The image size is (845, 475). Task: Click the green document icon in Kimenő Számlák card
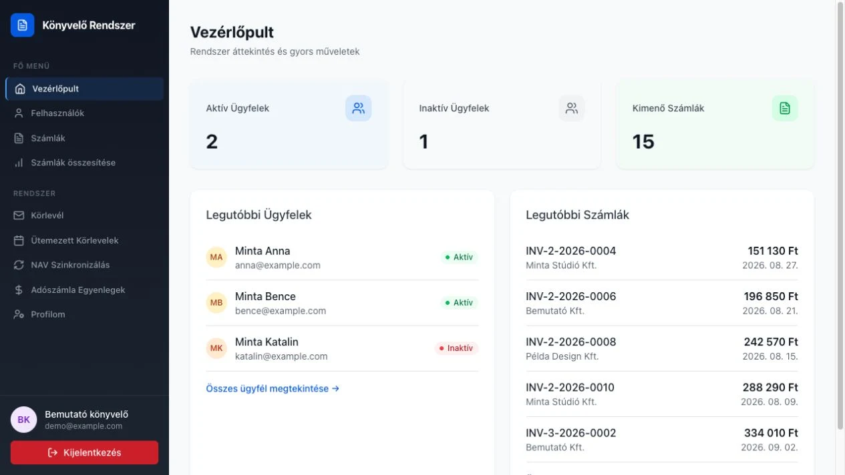pyautogui.click(x=785, y=108)
